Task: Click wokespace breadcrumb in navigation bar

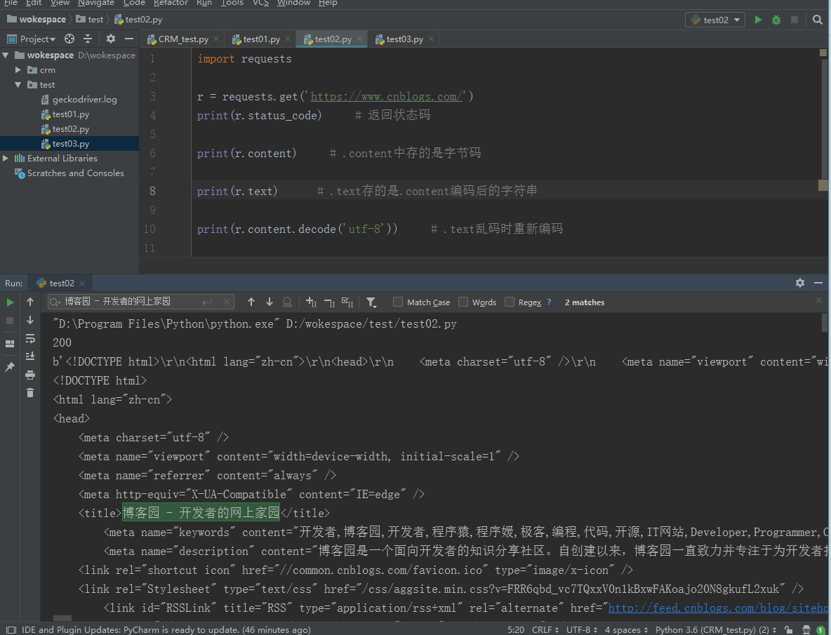Action: point(37,20)
